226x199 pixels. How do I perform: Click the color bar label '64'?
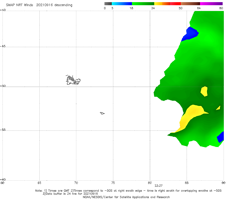[x=199, y=8]
